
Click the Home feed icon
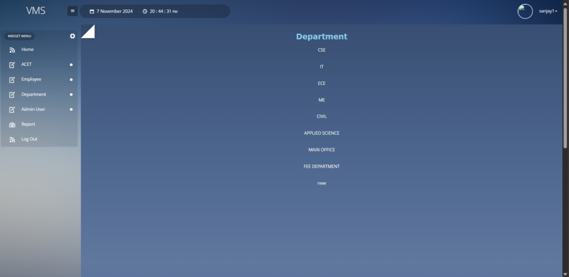click(x=12, y=50)
